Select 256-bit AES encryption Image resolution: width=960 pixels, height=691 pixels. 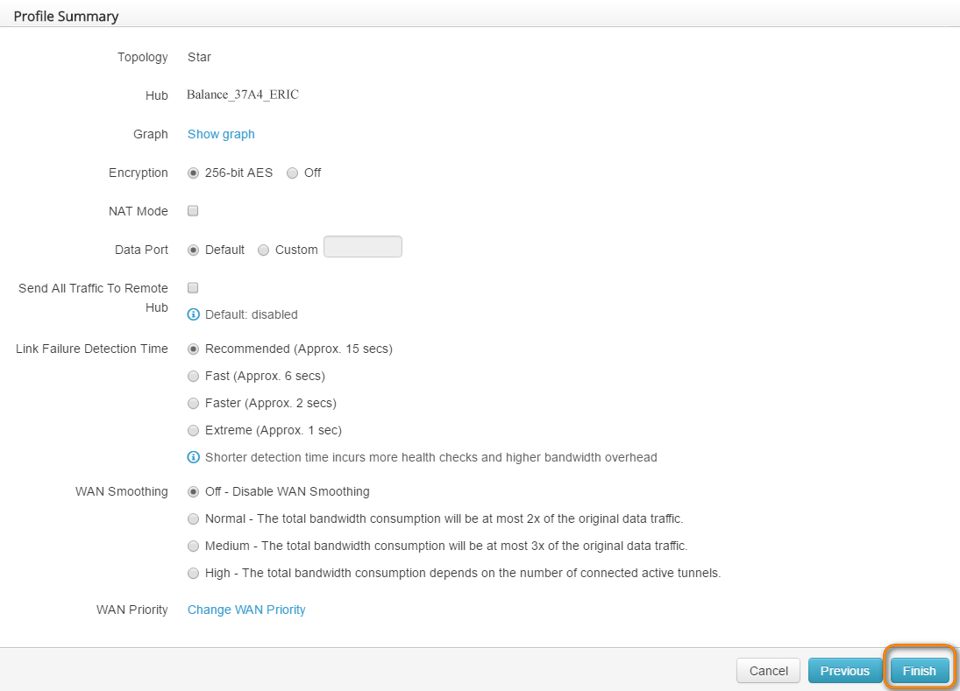[x=194, y=173]
